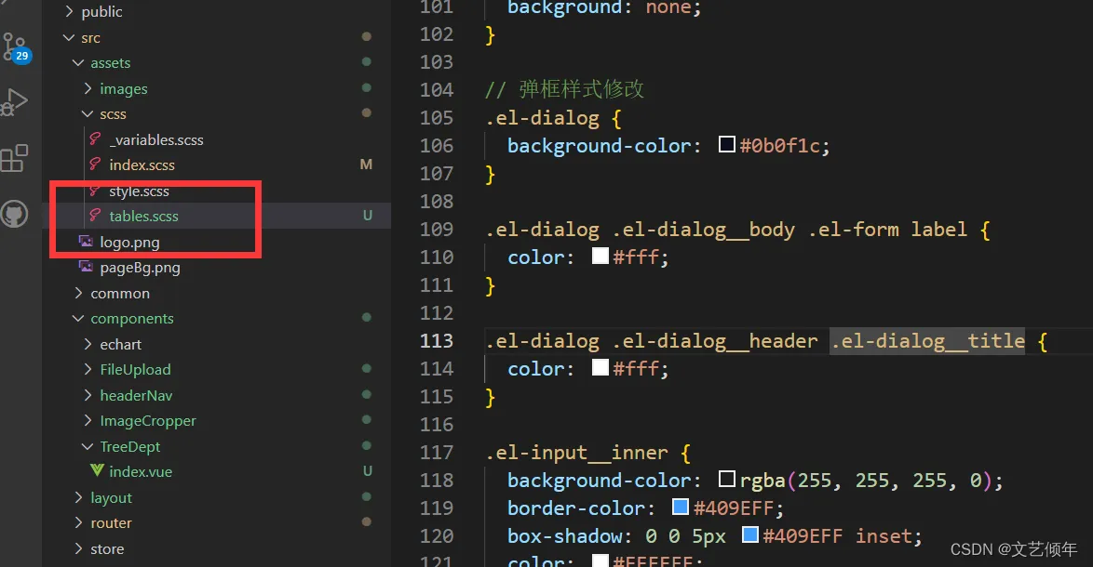This screenshot has height=567, width=1093.
Task: Expand the images folder chevron
Action: pos(88,88)
